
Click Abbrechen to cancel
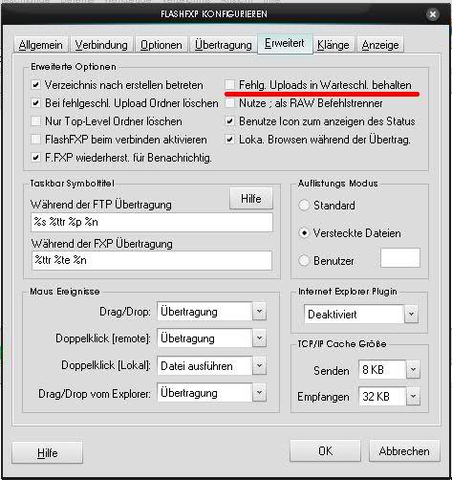[x=404, y=450]
